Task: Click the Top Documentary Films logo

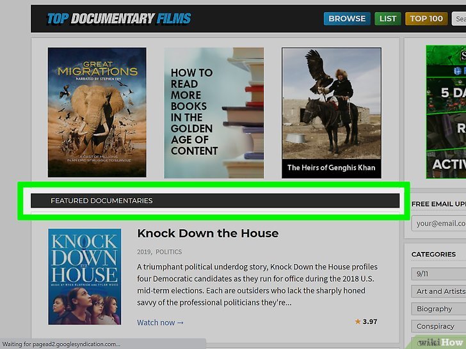Action: (x=119, y=19)
